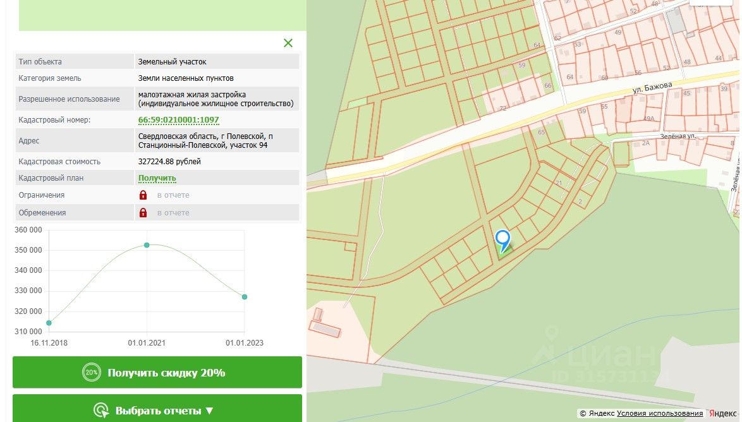The image size is (742, 422).
Task: Click the 20% discount badge icon
Action: [x=92, y=373]
